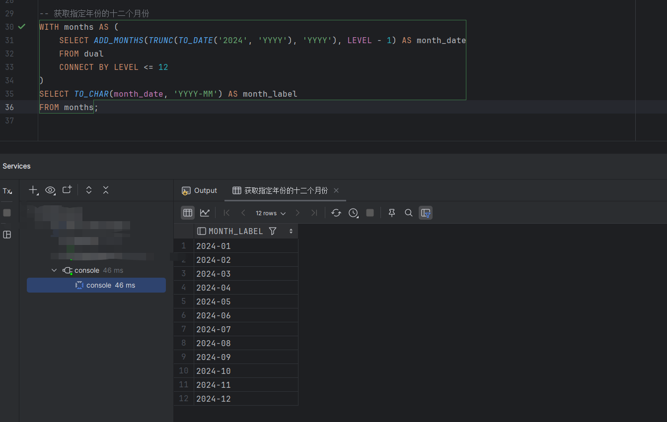
Task: Go to last page of results
Action: pos(314,213)
